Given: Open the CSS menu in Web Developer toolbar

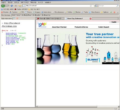Looking at the screenshot, I should click(x=21, y=12).
